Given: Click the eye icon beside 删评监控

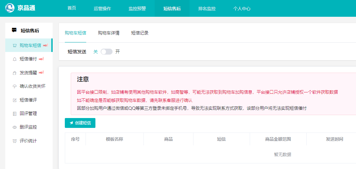Looking at the screenshot, I should tap(14, 127).
